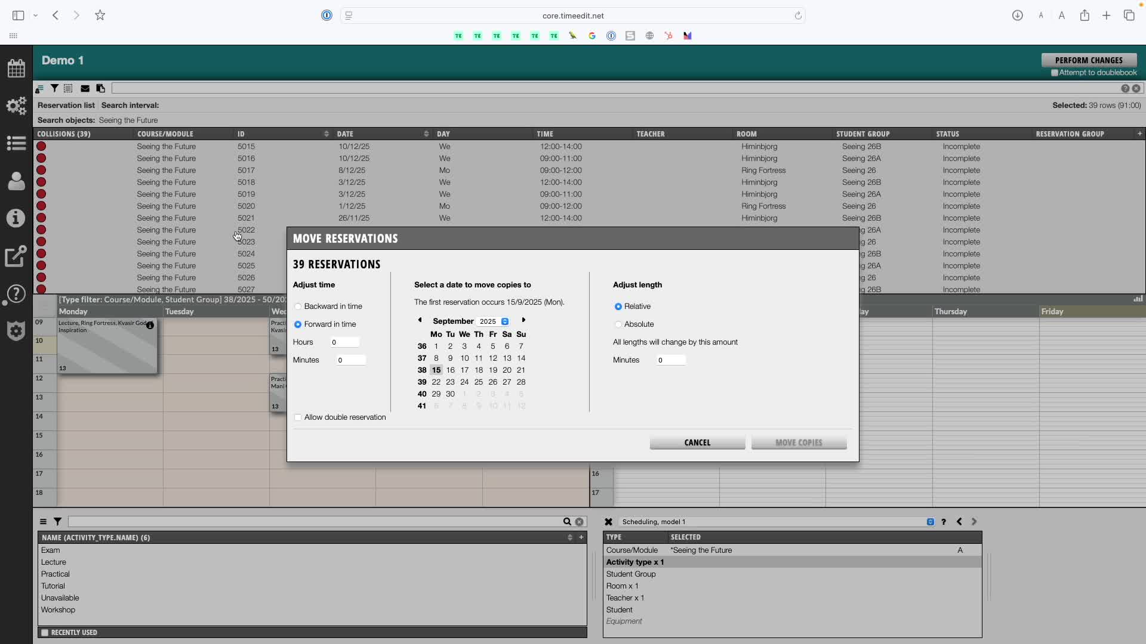Toggle Attempt to doublebook checkbox

coord(1054,73)
